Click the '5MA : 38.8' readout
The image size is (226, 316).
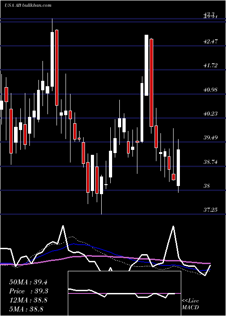coord(26,309)
